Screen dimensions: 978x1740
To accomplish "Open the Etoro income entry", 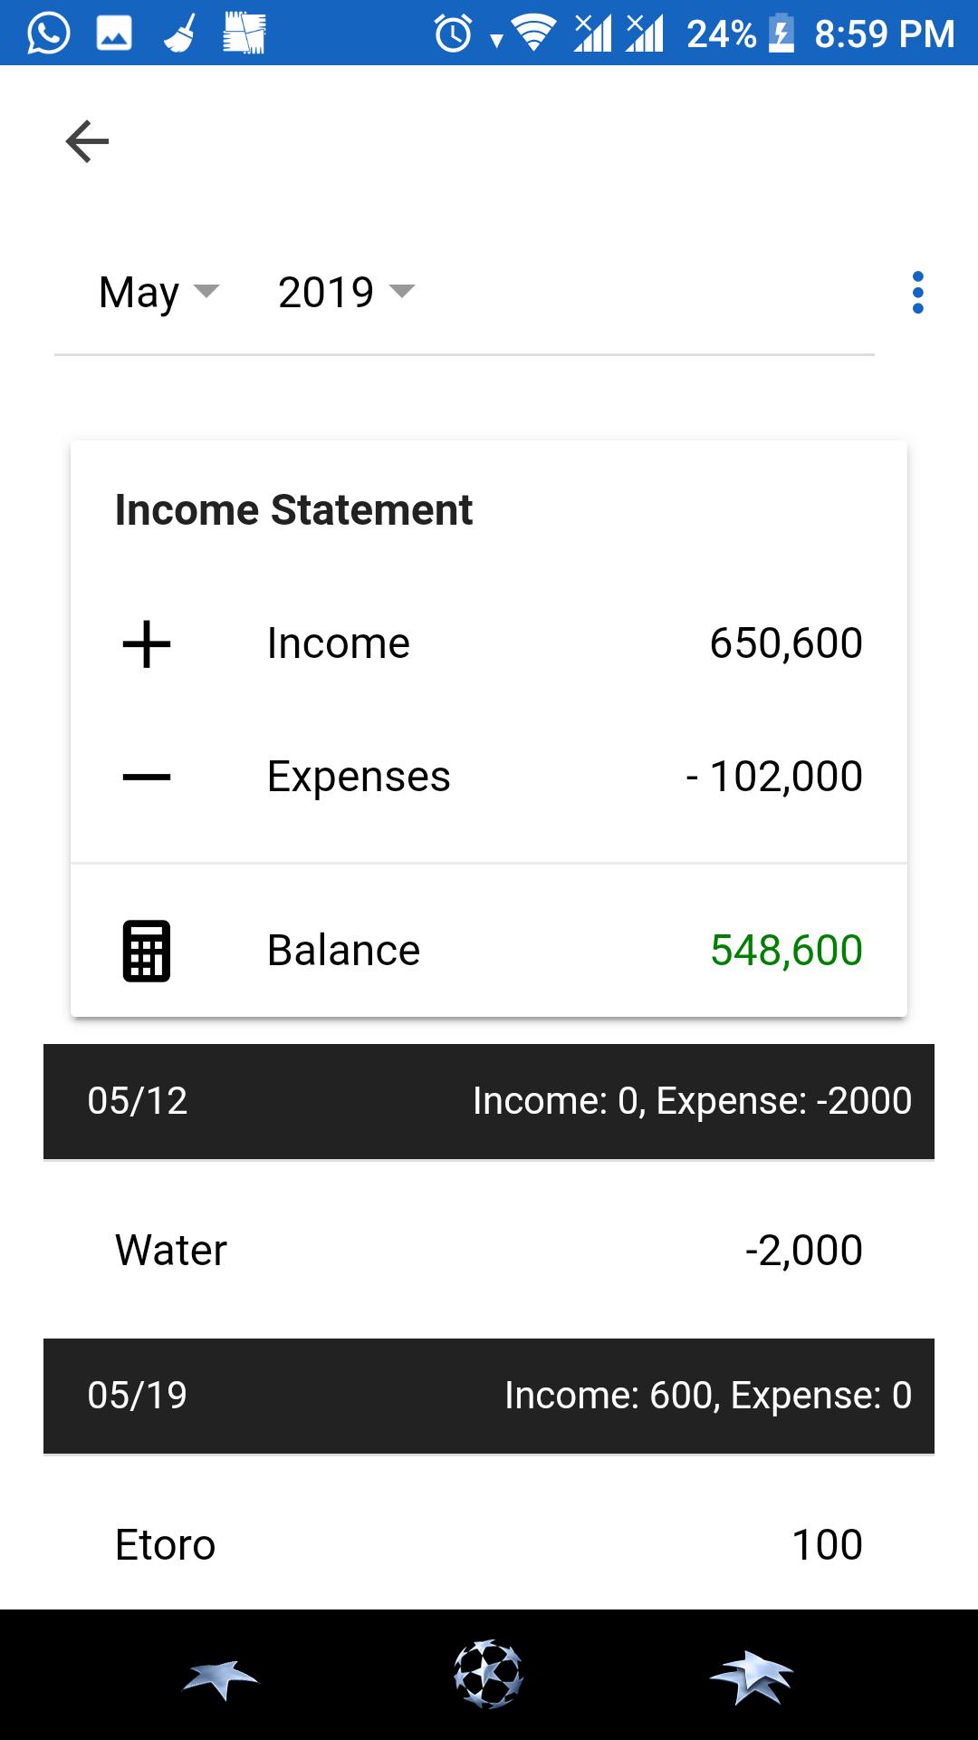I will point(489,1544).
